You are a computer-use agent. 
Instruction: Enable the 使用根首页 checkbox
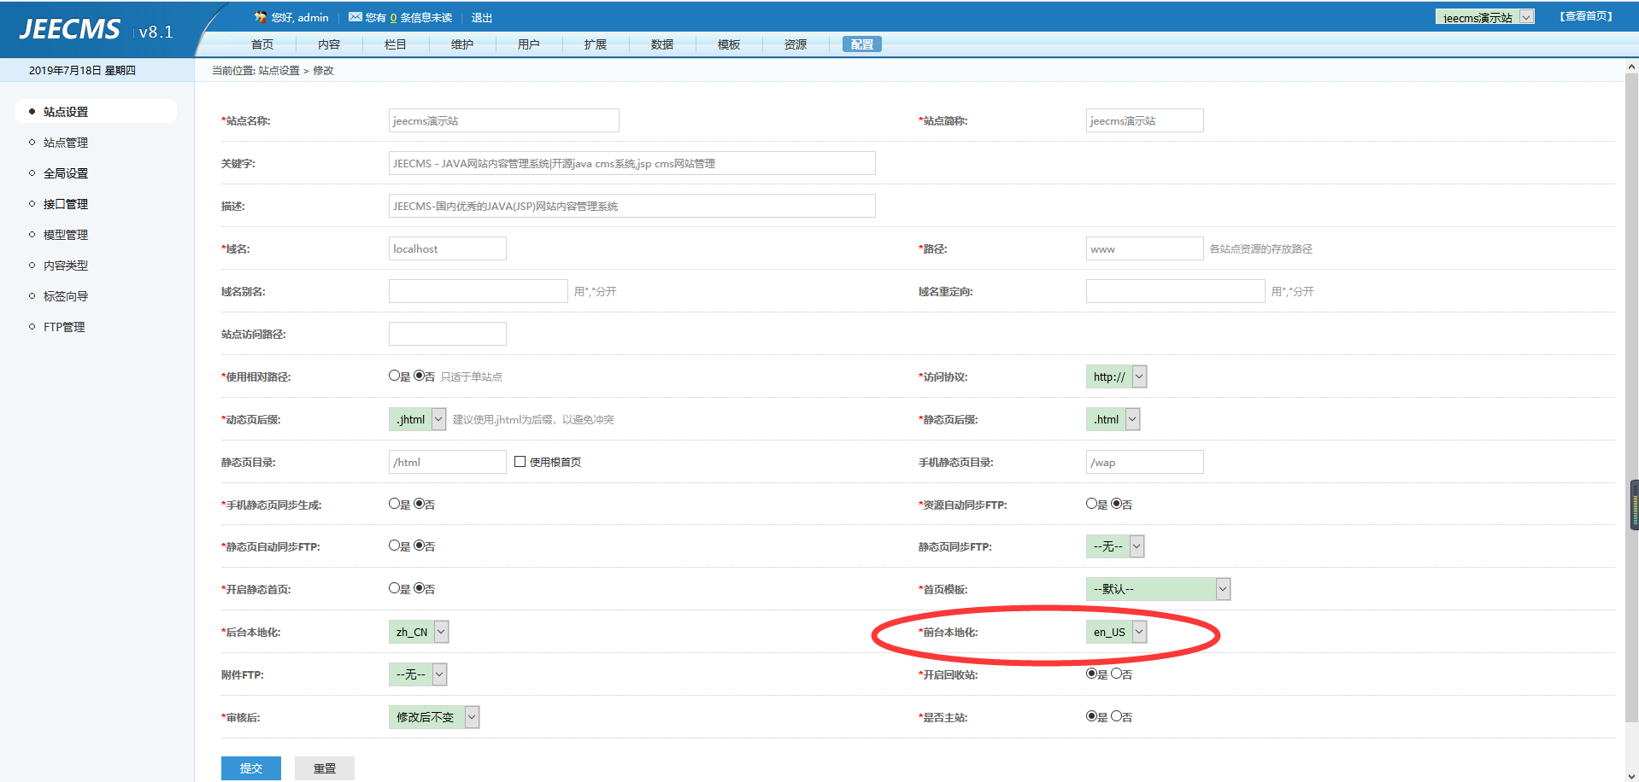tap(520, 462)
